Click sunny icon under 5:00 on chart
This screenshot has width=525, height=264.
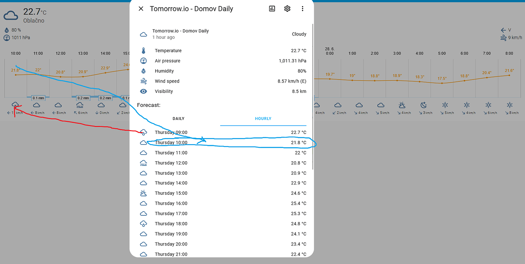[x=445, y=105]
